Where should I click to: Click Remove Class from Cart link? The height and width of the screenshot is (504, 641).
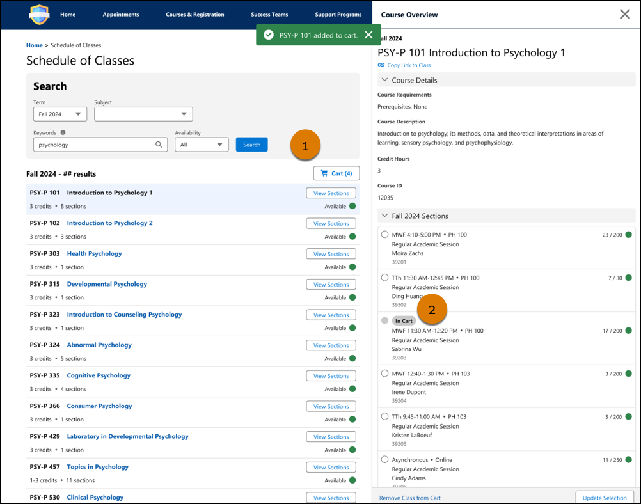(x=410, y=498)
